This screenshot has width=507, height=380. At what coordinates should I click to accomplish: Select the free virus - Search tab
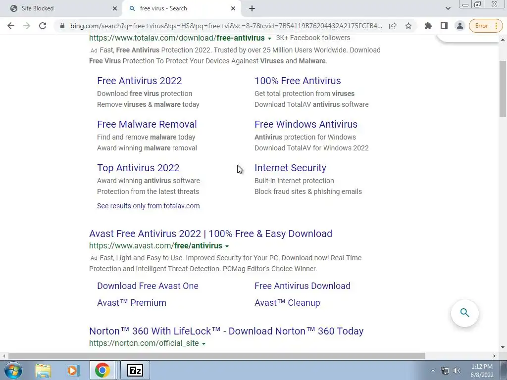(x=181, y=8)
